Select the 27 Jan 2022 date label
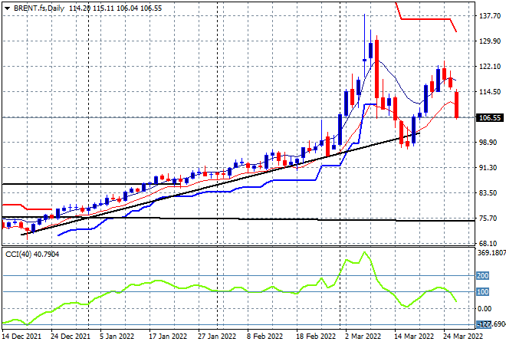Viewport: 506px width, 345px height. point(217,337)
